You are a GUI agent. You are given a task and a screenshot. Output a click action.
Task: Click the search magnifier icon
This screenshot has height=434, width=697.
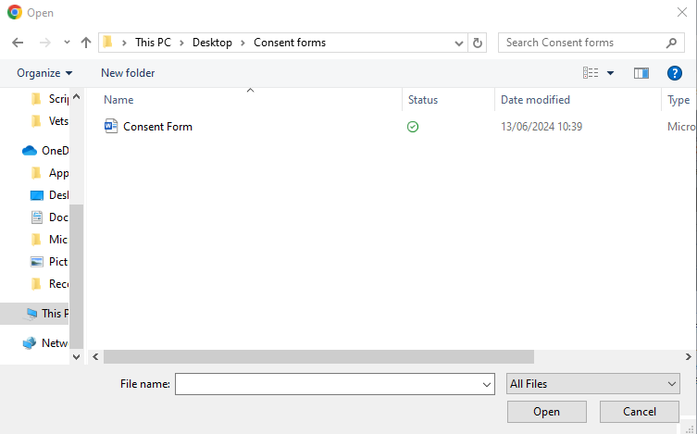coord(671,43)
